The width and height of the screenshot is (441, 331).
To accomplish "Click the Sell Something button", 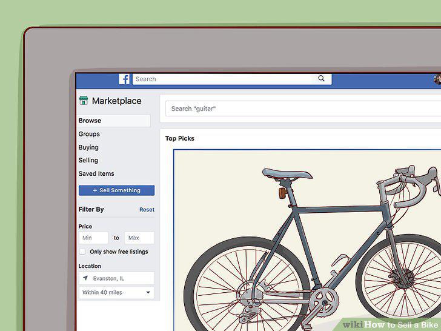I will 116,190.
